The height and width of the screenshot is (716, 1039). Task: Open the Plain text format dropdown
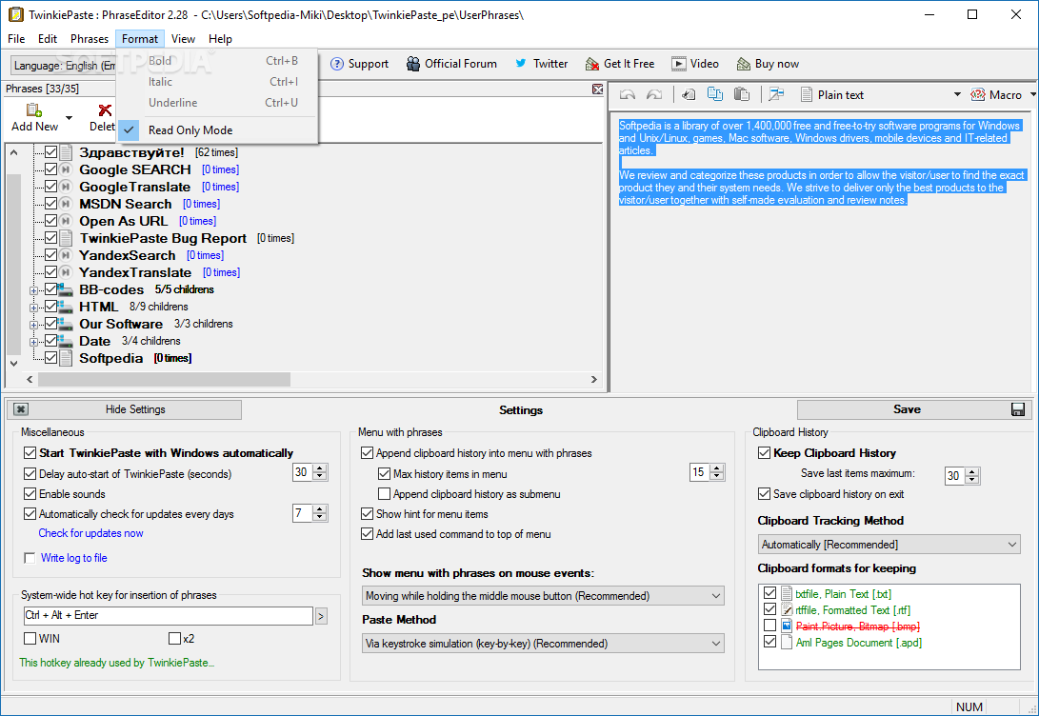(x=957, y=94)
